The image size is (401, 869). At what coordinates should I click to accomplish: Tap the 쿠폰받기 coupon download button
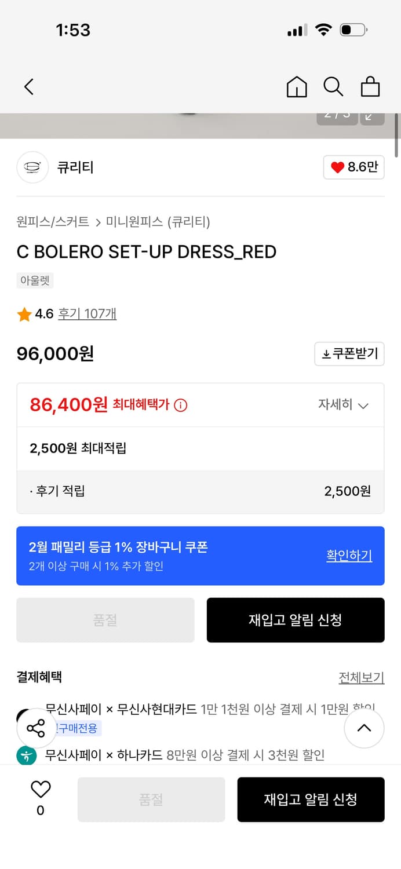click(349, 353)
